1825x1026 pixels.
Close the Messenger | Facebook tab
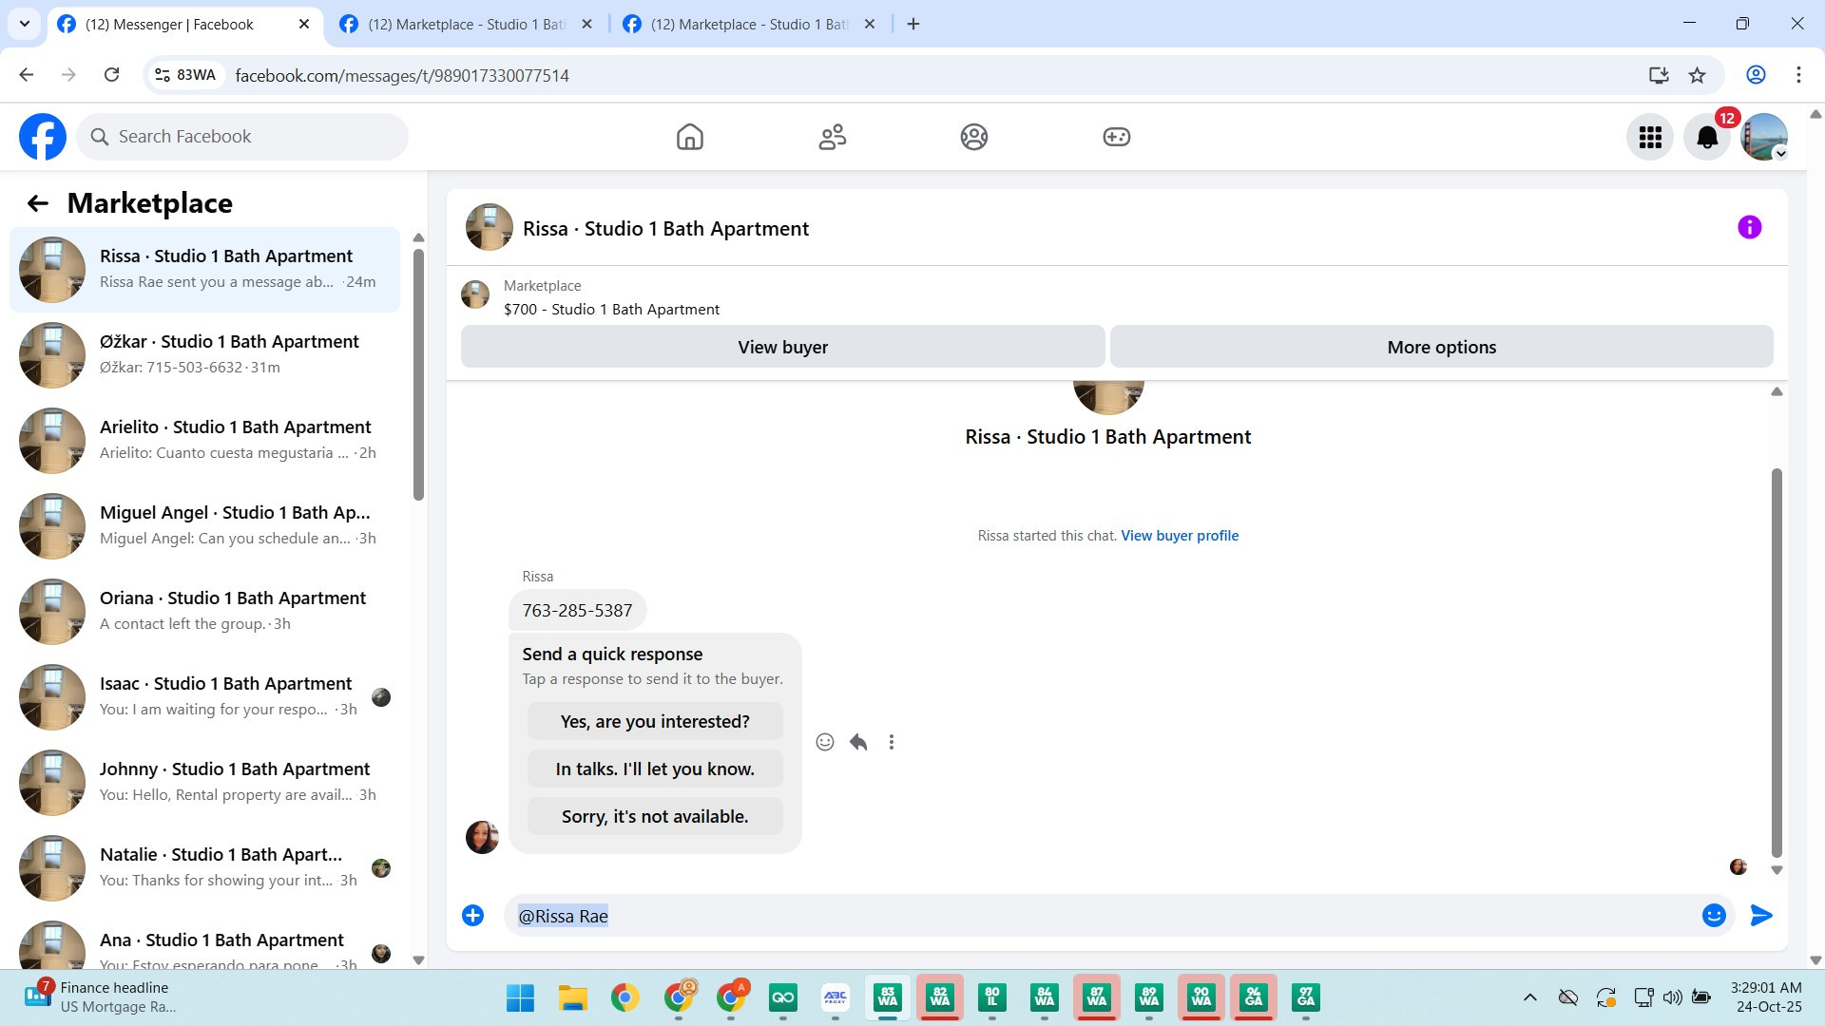[304, 24]
